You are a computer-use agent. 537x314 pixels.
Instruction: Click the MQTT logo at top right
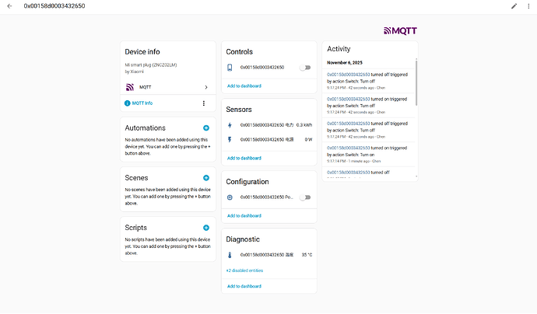[x=401, y=31]
